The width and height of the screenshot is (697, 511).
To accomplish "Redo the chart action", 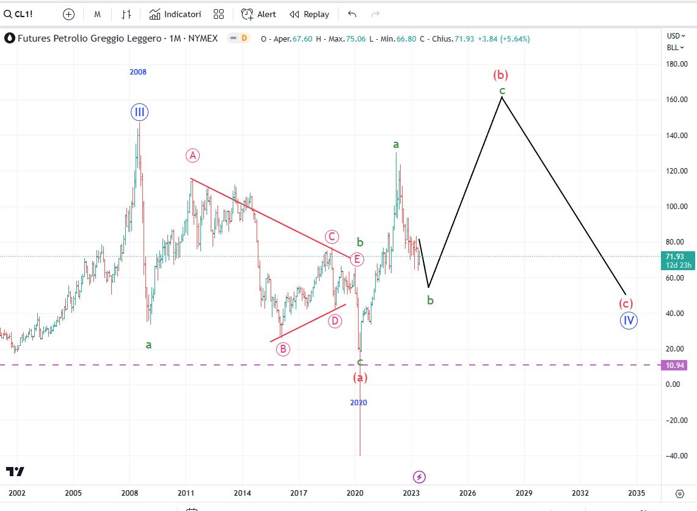I will point(375,14).
